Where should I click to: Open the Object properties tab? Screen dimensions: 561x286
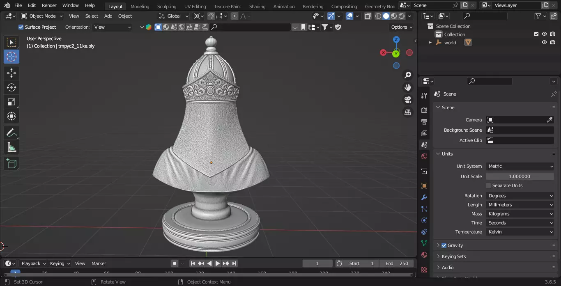click(x=424, y=186)
